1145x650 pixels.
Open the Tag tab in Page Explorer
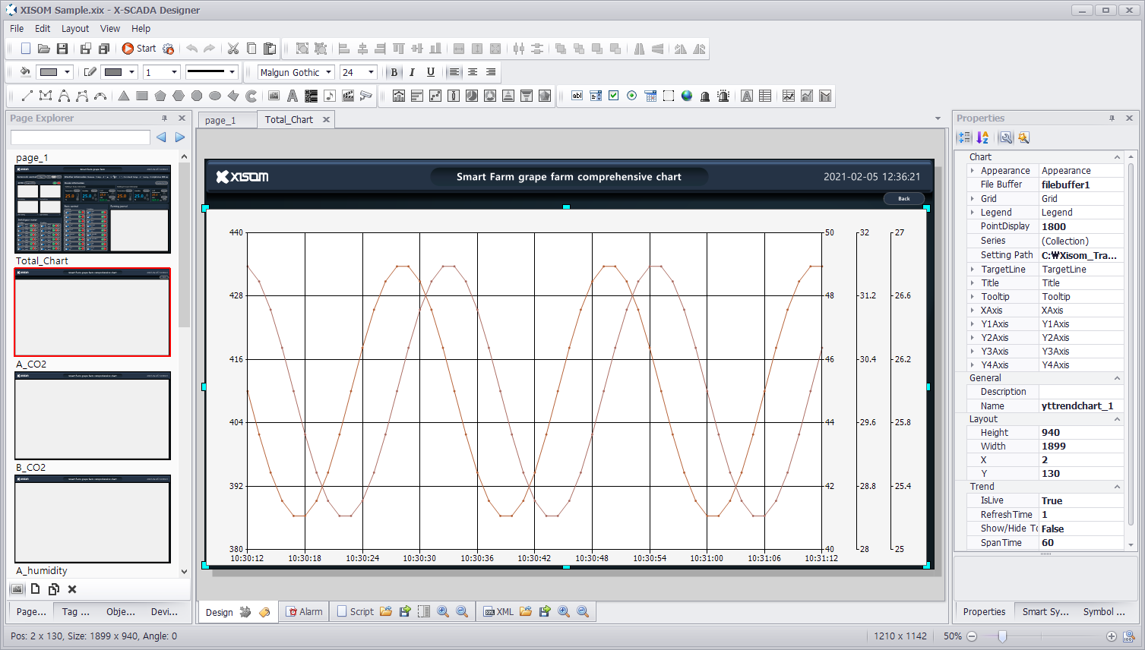pyautogui.click(x=75, y=612)
